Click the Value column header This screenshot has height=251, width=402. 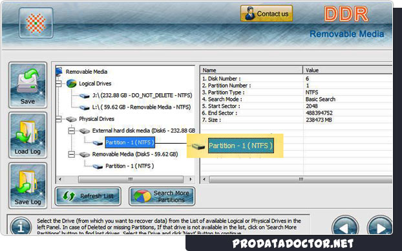coord(348,70)
